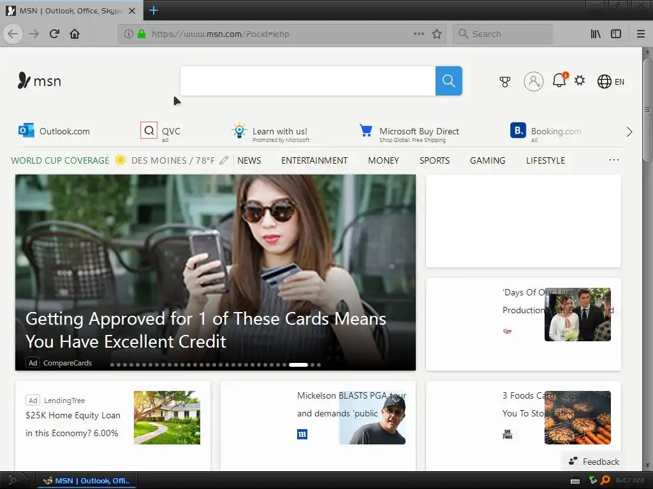Open the green network tray icon
The image size is (653, 489).
point(593,480)
